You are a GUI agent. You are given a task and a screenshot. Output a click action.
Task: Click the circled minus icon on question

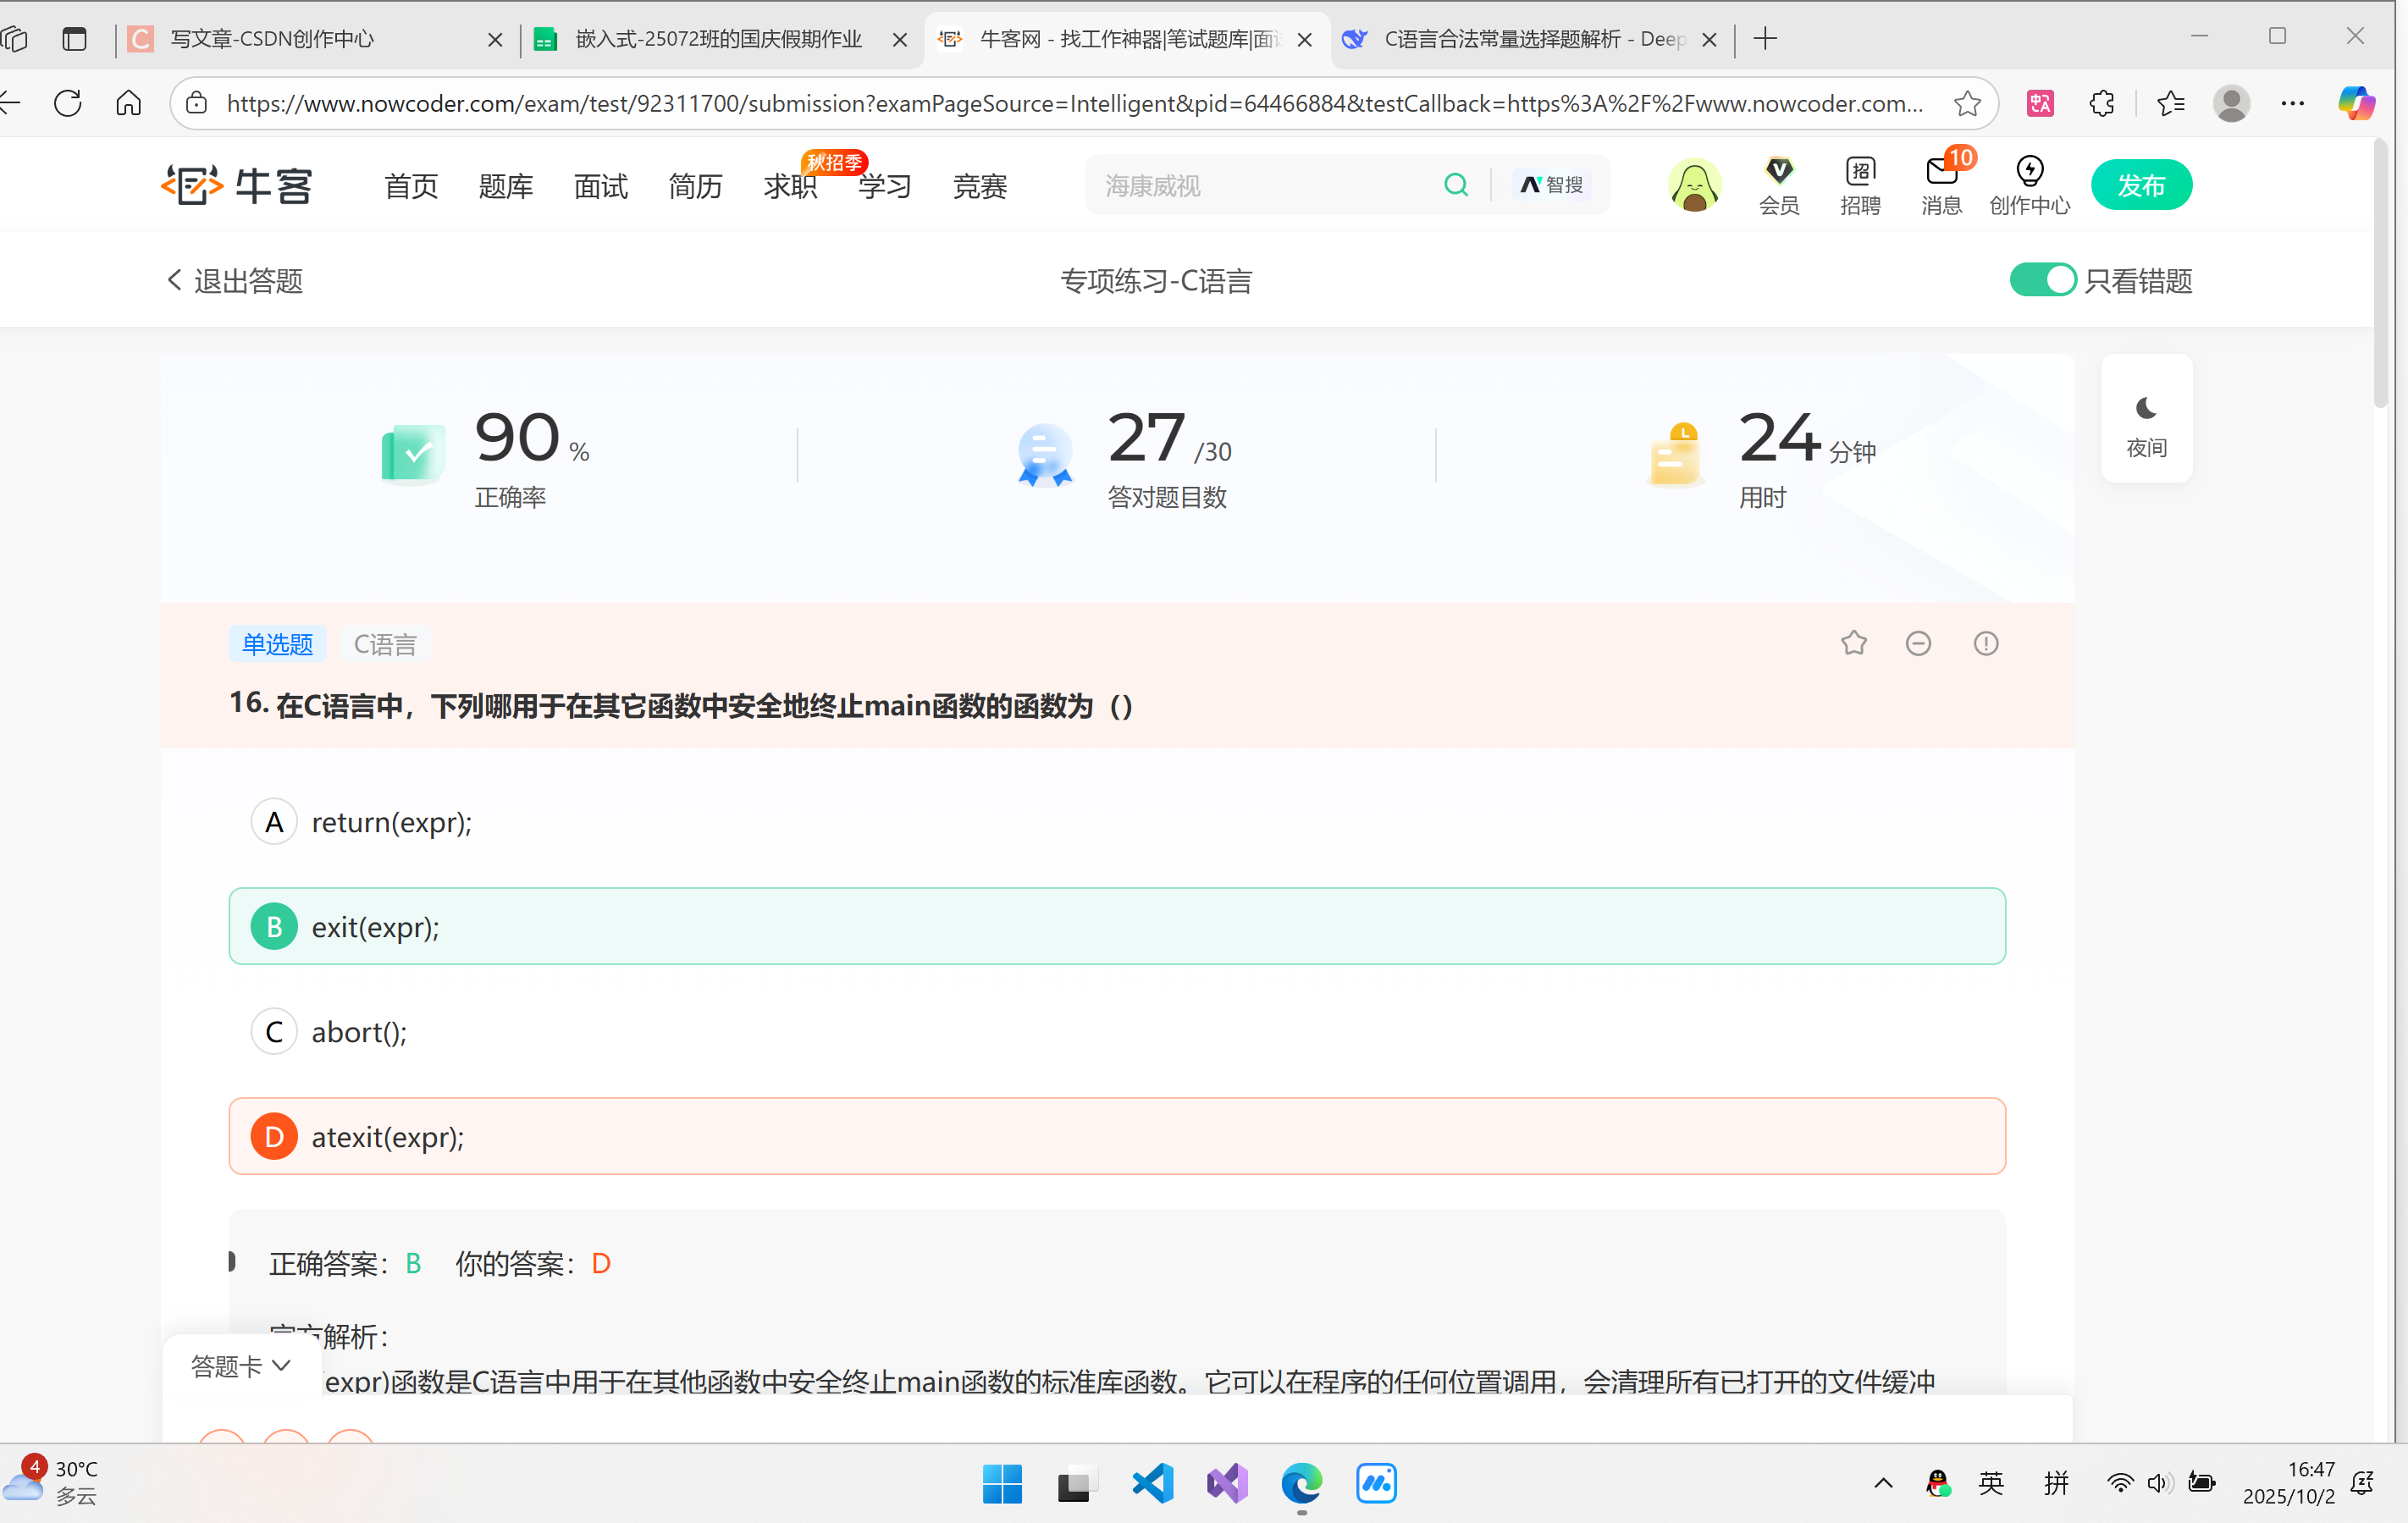click(1917, 643)
